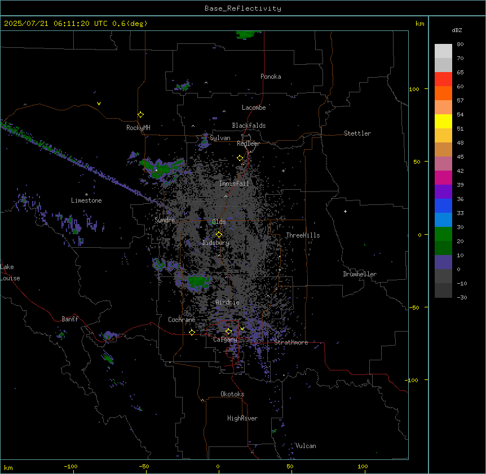Select the slate purple 0-10 dBZ swatch
The height and width of the screenshot is (474, 486).
coord(443,262)
